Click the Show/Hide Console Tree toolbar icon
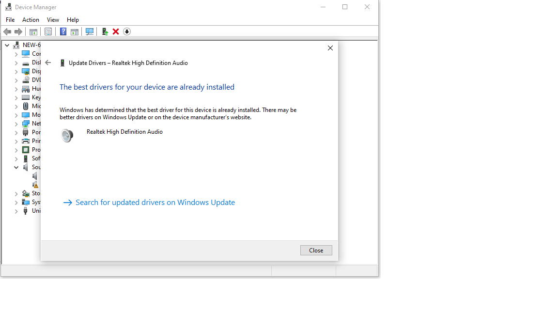This screenshot has height=314, width=558. point(33,31)
